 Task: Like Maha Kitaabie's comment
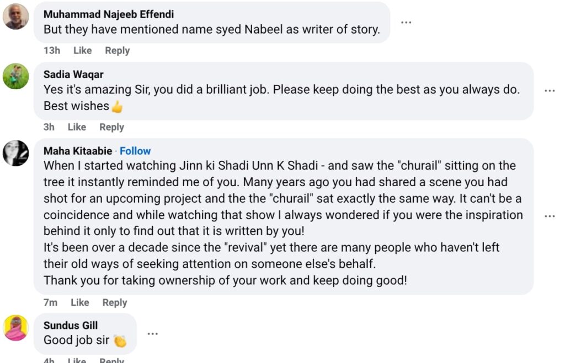tap(79, 302)
